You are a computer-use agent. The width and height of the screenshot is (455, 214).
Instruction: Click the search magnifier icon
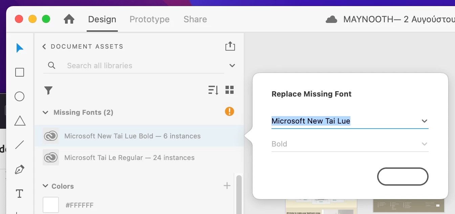click(x=52, y=65)
